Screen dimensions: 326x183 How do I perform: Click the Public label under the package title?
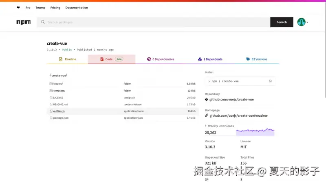(x=67, y=50)
